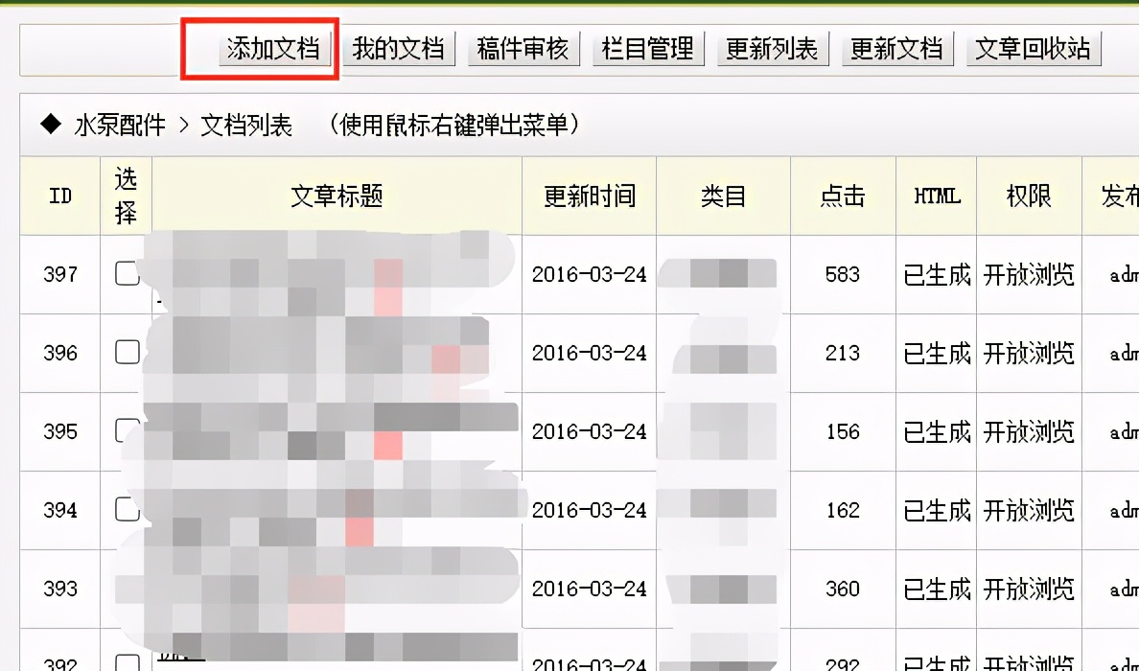
Task: Check the selection box for article 396
Action: (x=127, y=352)
